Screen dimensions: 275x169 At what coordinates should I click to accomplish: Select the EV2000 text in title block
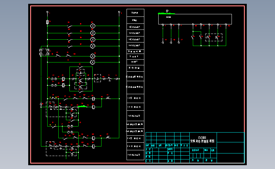[202, 138]
